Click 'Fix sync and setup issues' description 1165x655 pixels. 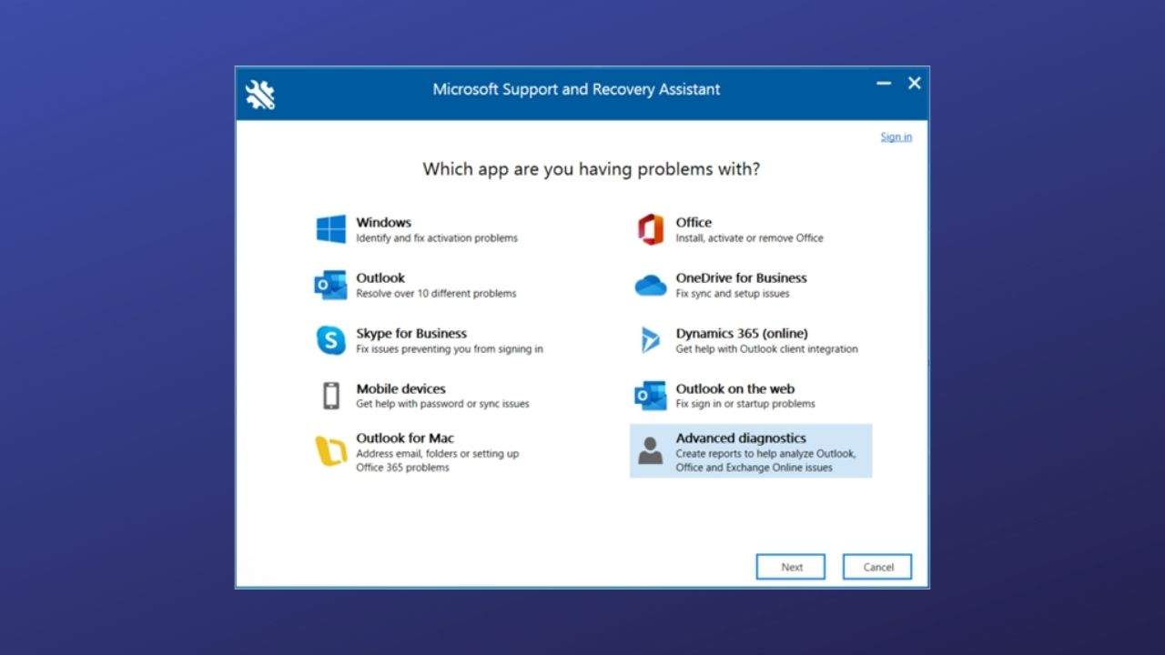pos(733,294)
